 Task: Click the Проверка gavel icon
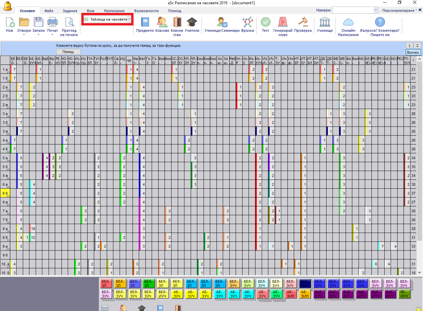(x=303, y=22)
